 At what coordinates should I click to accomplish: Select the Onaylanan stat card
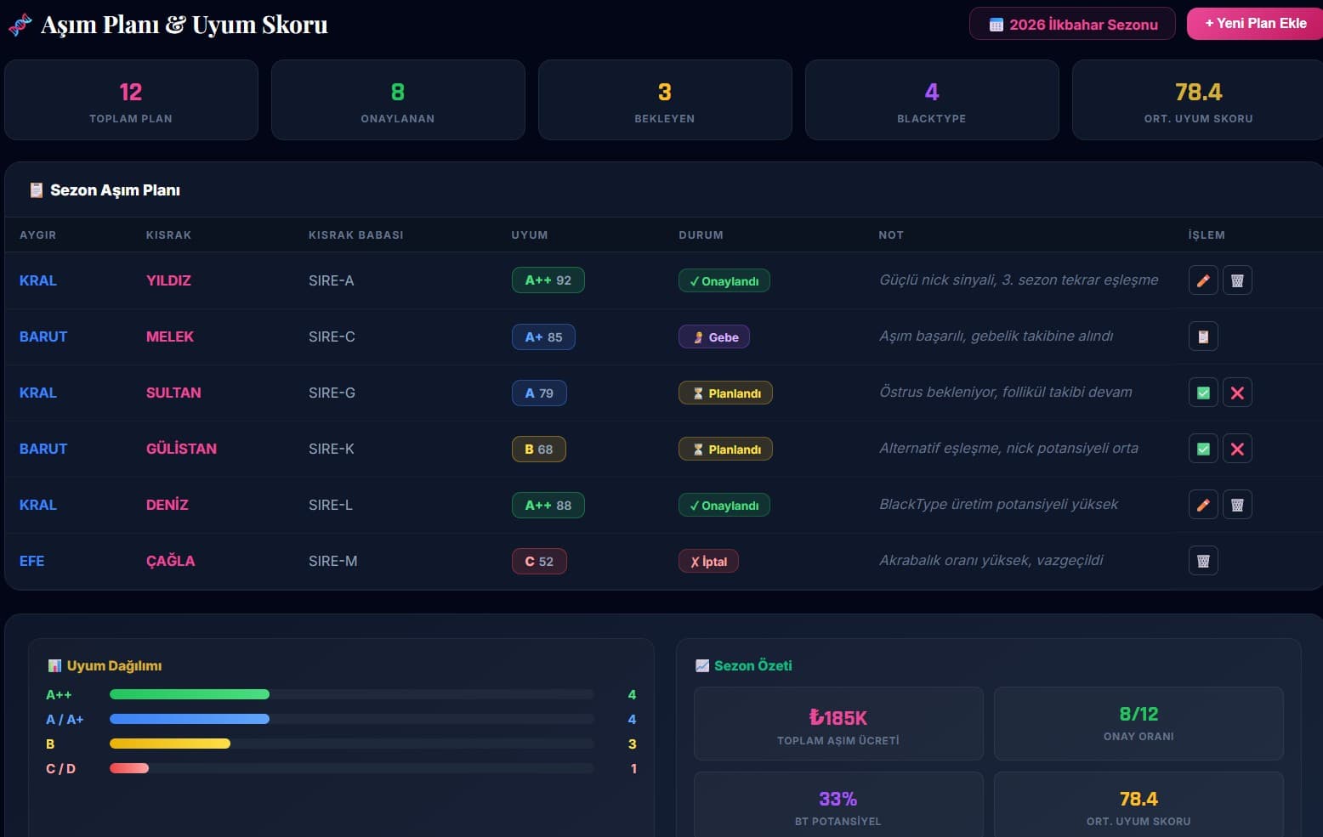[x=397, y=100]
